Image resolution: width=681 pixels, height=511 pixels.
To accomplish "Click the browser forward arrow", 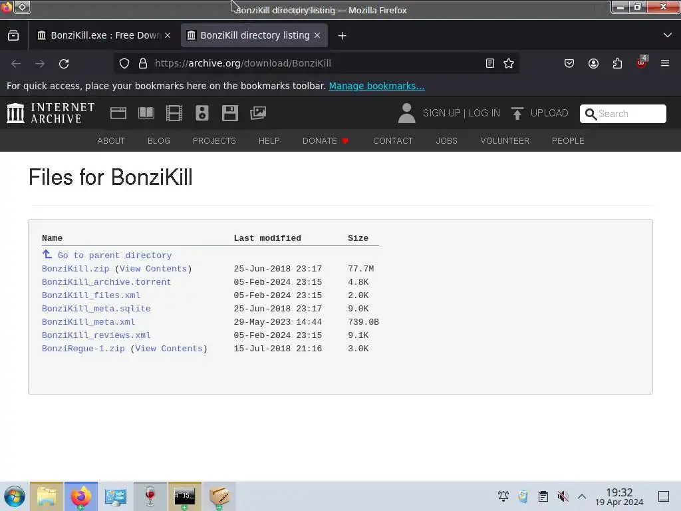I will pyautogui.click(x=40, y=63).
